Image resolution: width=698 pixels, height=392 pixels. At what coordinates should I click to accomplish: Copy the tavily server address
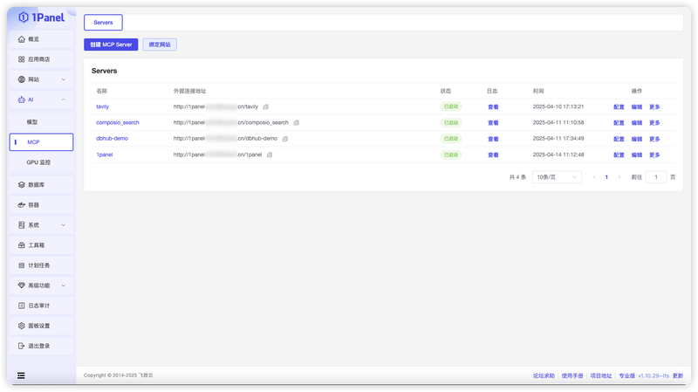266,107
